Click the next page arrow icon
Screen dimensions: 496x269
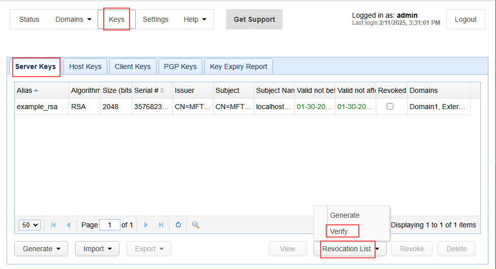(x=146, y=225)
